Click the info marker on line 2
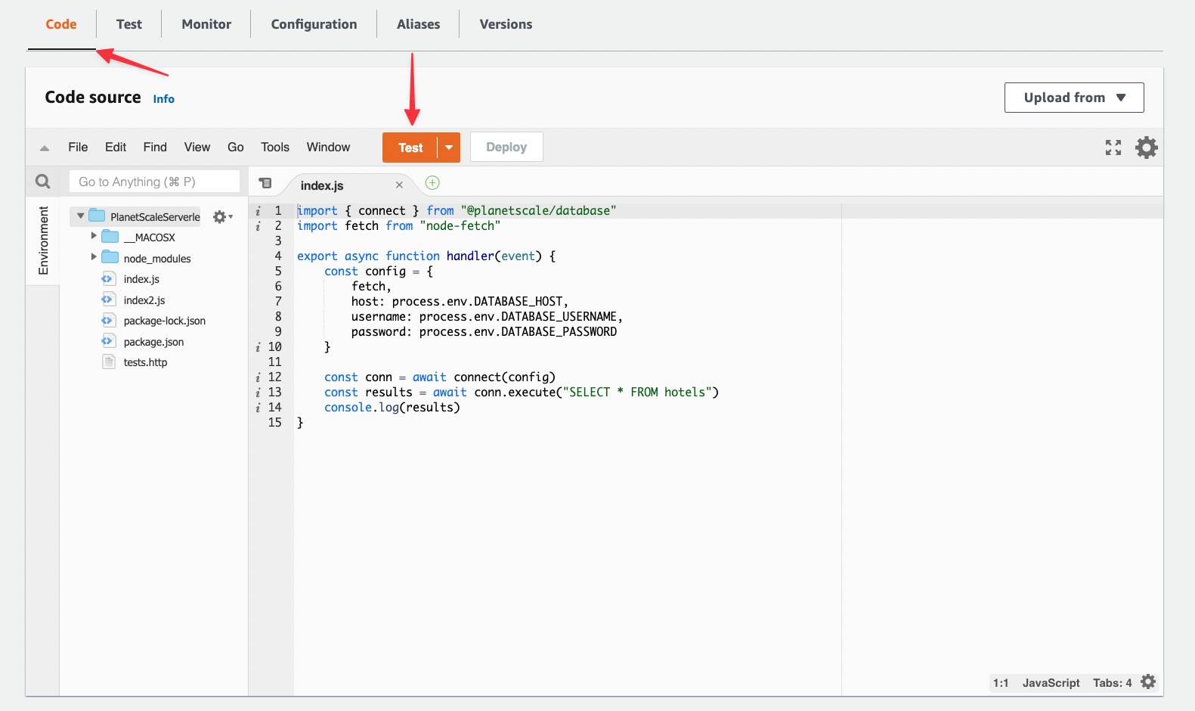1195x711 pixels. [258, 226]
